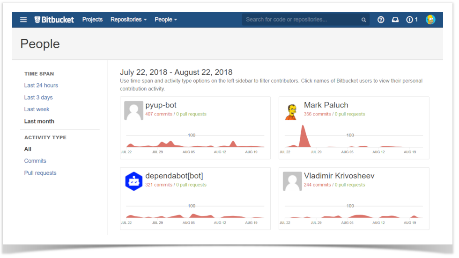Filter by Last 24 hours
459x258 pixels.
(x=41, y=86)
